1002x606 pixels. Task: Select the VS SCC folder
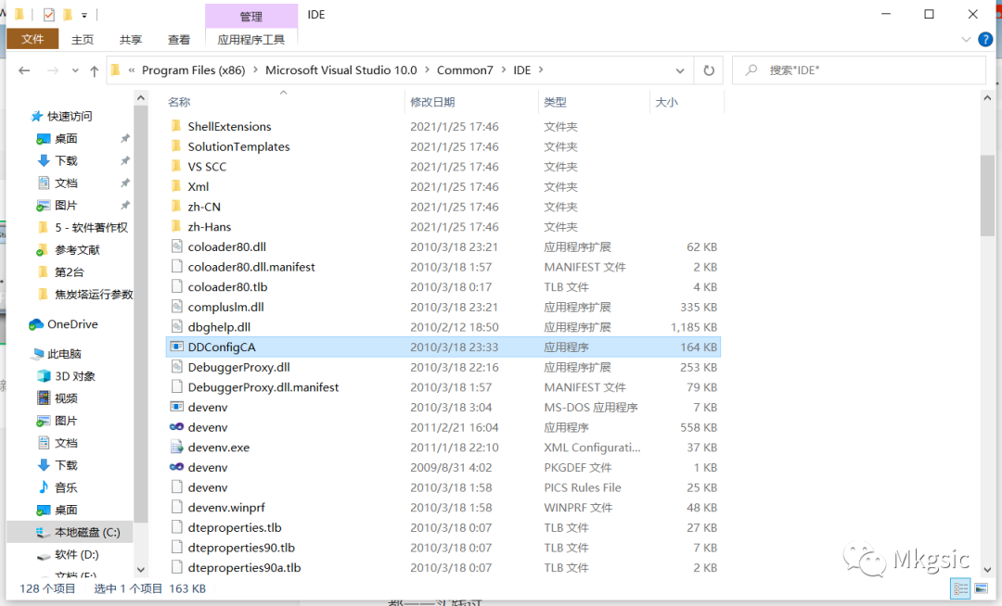pyautogui.click(x=207, y=167)
